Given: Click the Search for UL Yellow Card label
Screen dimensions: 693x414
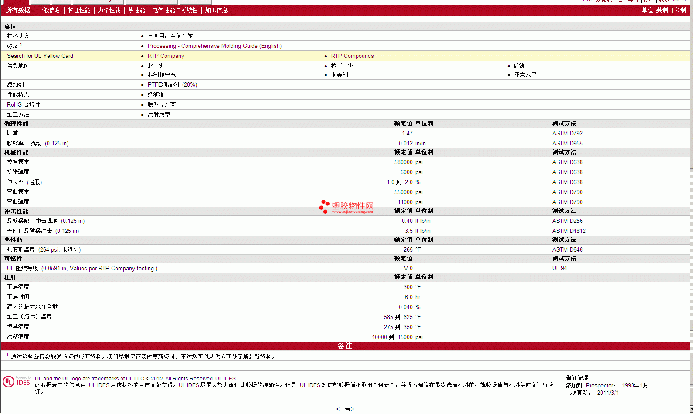Looking at the screenshot, I should tap(40, 56).
